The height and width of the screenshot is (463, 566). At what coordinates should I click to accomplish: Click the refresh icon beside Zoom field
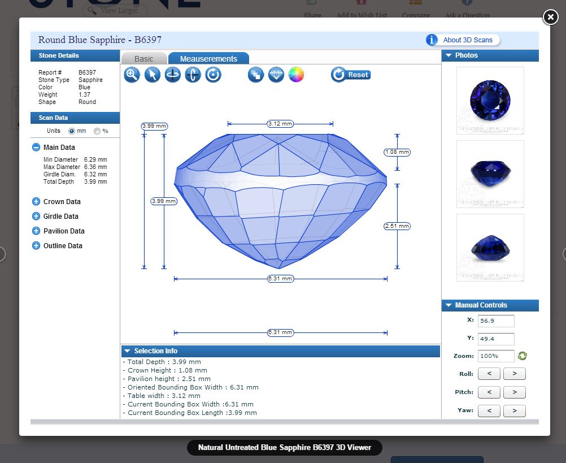coord(523,356)
